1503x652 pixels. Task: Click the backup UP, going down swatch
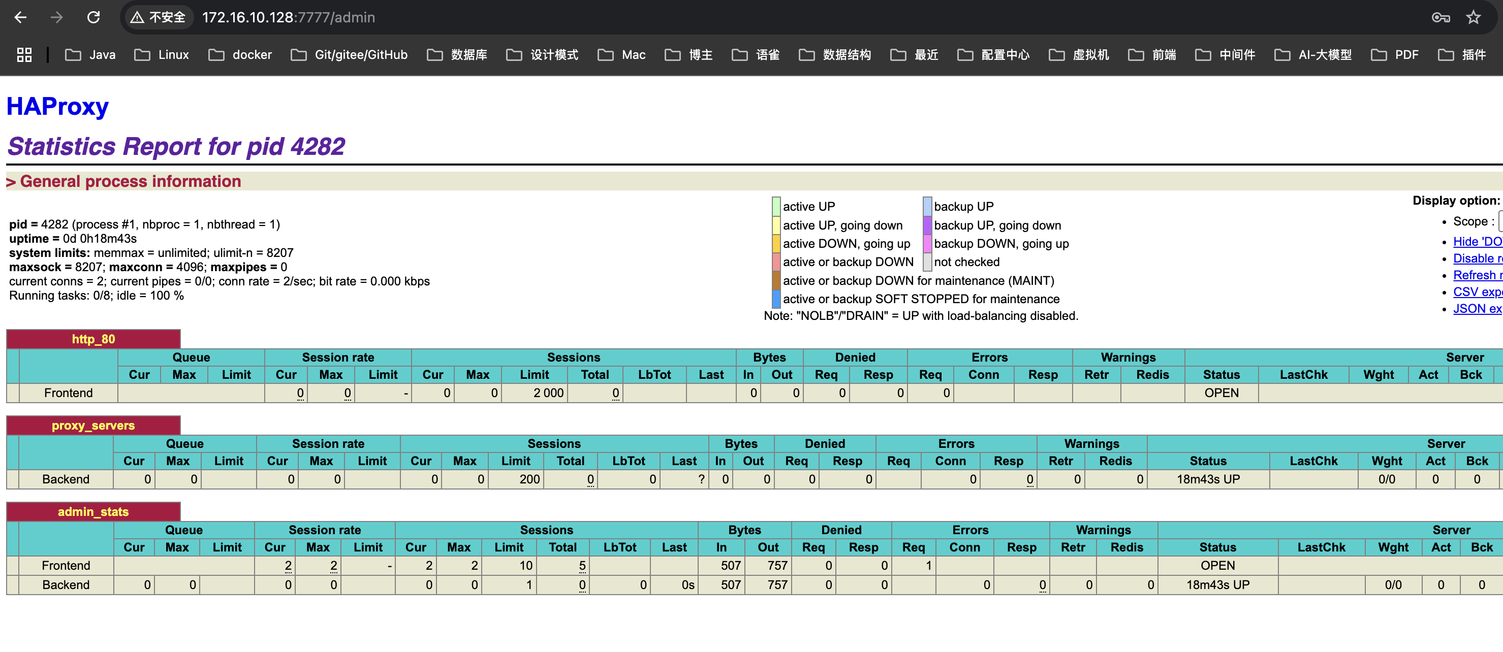click(x=927, y=225)
